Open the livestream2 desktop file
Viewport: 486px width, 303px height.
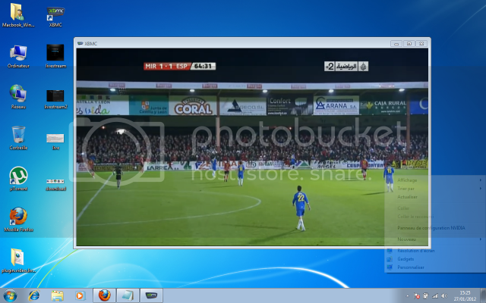coord(55,99)
